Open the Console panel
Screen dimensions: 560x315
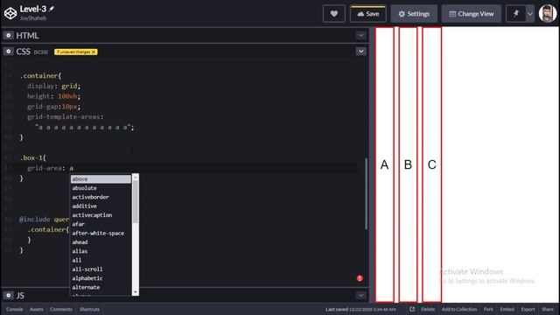pyautogui.click(x=14, y=309)
